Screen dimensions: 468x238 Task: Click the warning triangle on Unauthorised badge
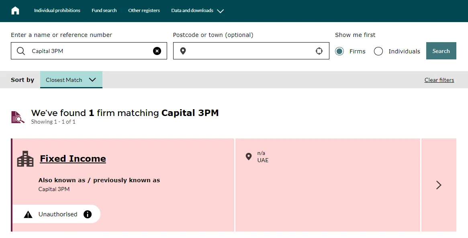point(28,214)
